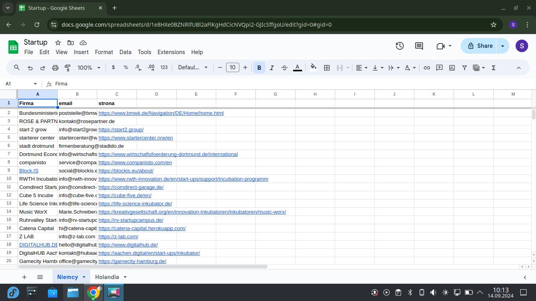
Task: Open more number formats (123)
Action: (x=164, y=67)
